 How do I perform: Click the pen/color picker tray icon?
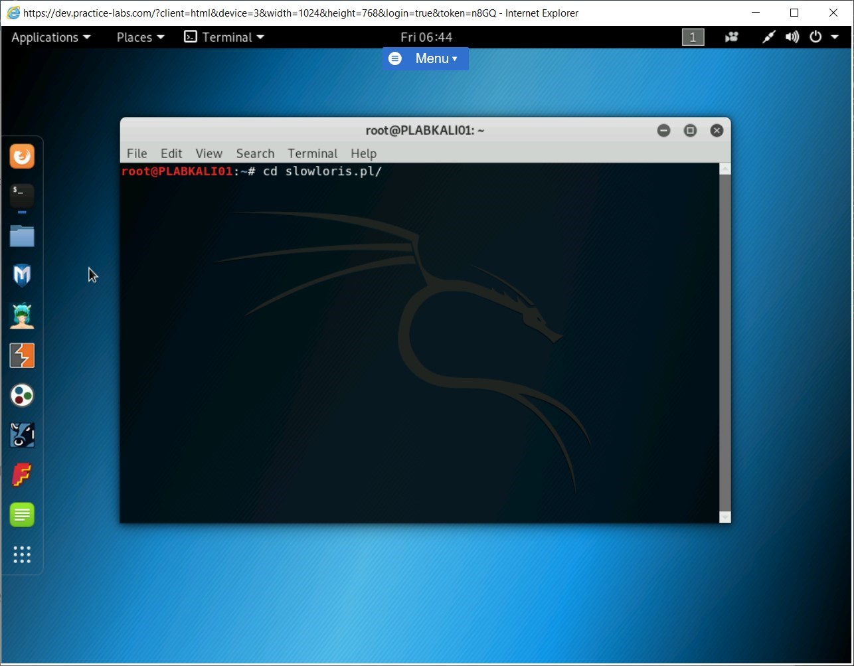[768, 37]
